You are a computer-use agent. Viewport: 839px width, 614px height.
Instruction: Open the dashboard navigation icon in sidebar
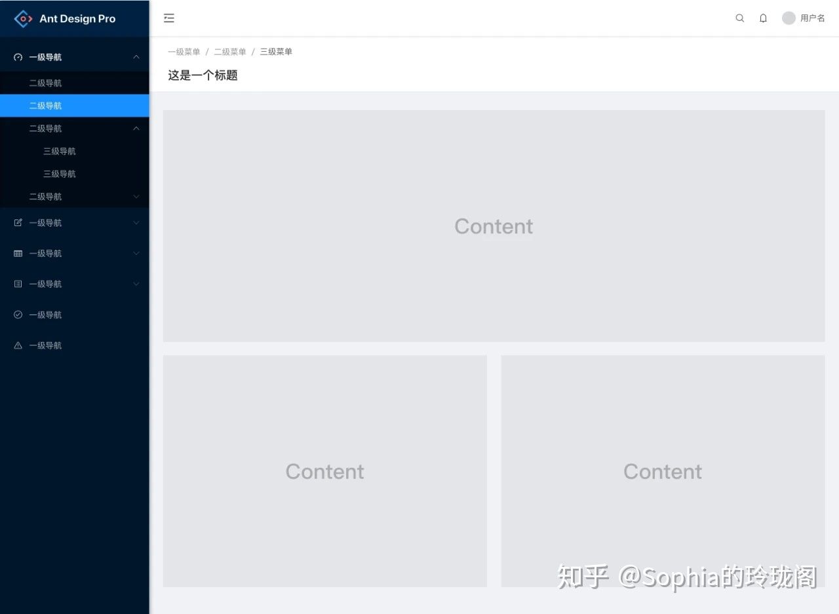click(18, 57)
